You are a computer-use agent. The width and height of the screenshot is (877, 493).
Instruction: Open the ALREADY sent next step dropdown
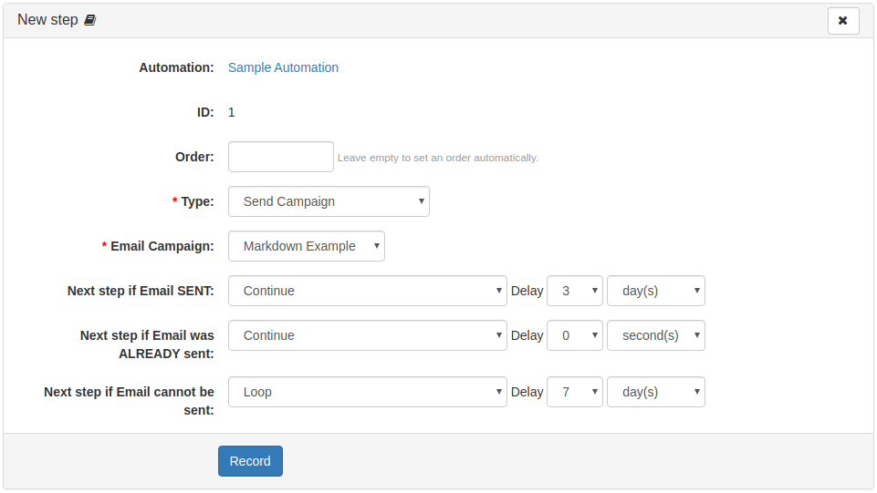(368, 335)
